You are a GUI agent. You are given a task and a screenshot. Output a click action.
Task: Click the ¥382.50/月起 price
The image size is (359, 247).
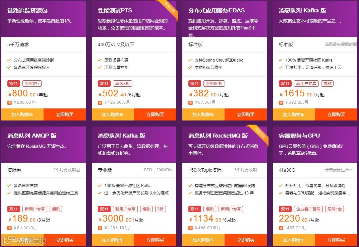click(208, 93)
